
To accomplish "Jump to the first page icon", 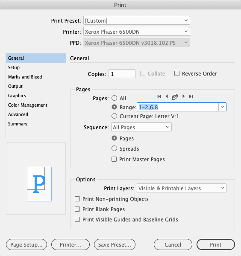I will click(x=159, y=96).
